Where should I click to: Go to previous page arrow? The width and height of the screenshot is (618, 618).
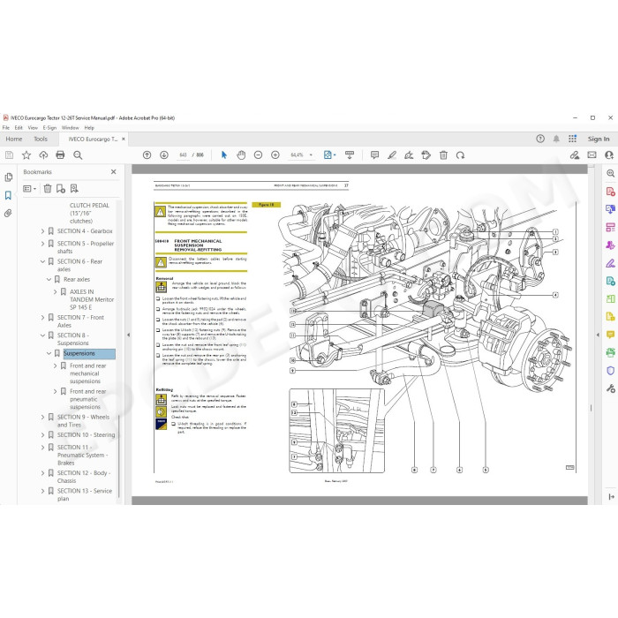[147, 154]
